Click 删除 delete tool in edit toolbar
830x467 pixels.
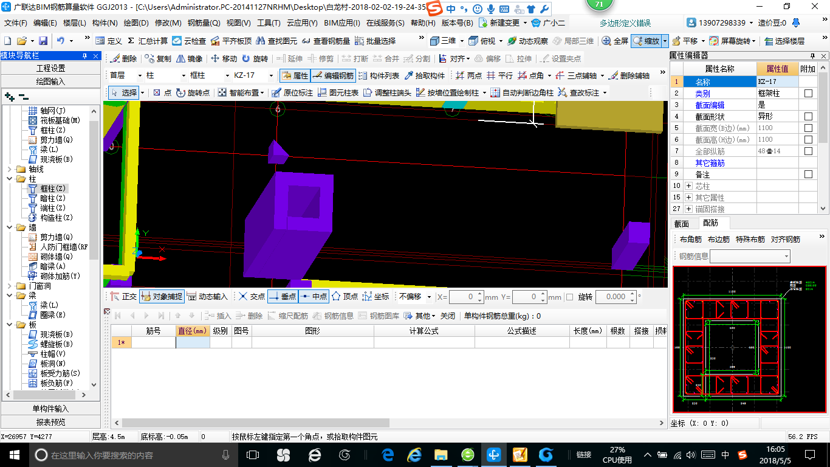tap(123, 58)
